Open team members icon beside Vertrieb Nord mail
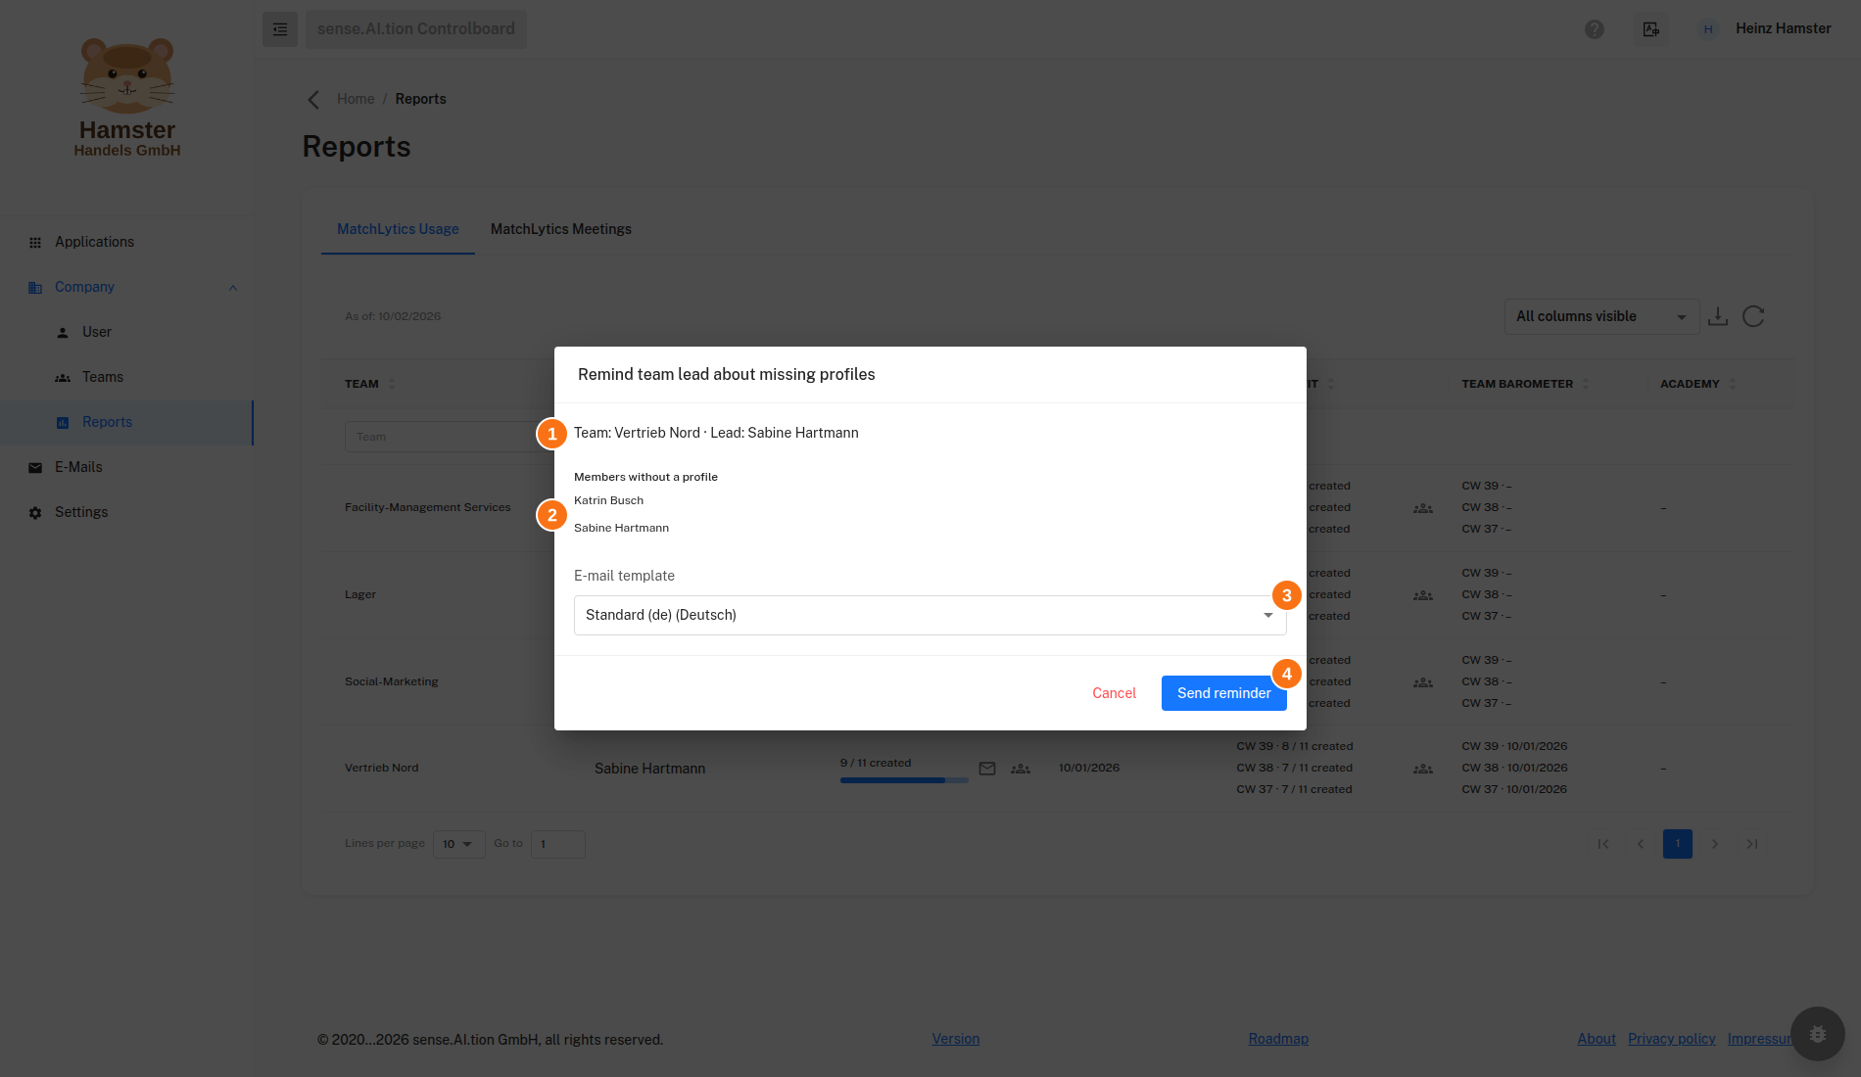The height and width of the screenshot is (1077, 1861). coord(1021,769)
